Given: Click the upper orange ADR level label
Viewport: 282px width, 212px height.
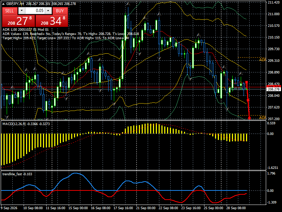Looking at the screenshot, I should [x=262, y=60].
